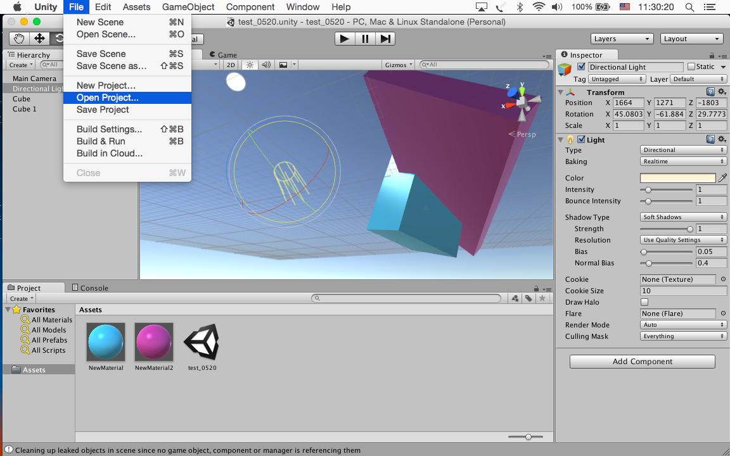This screenshot has height=456, width=730.
Task: Open Cookie texture object picker
Action: [723, 279]
